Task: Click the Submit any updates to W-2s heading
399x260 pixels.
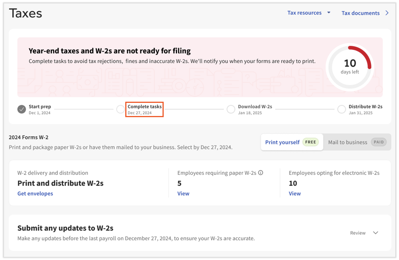Action: click(65, 228)
